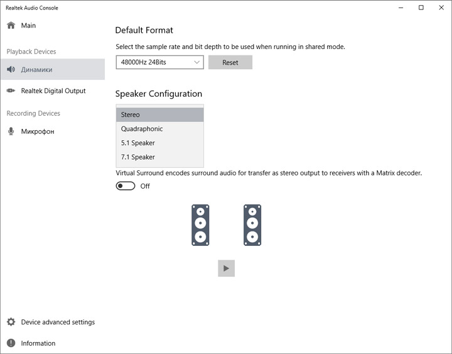Image resolution: width=452 pixels, height=354 pixels.
Task: Click the Information exclamation icon
Action: pos(11,343)
